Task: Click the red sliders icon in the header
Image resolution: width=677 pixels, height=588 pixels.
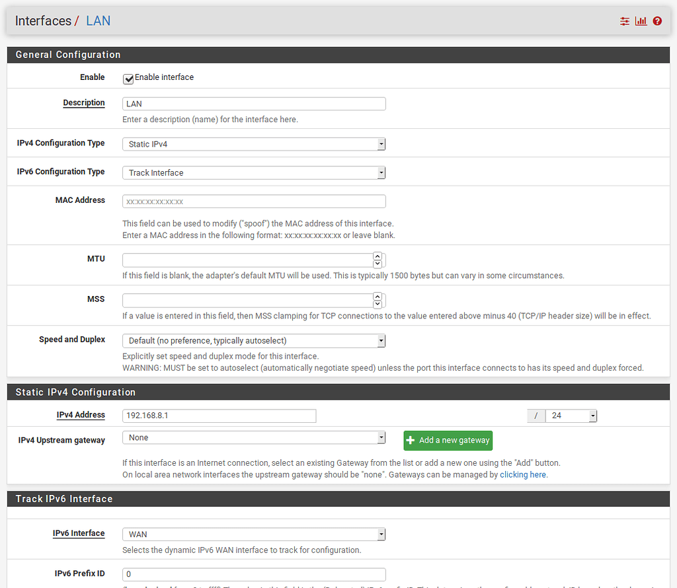Action: tap(624, 20)
